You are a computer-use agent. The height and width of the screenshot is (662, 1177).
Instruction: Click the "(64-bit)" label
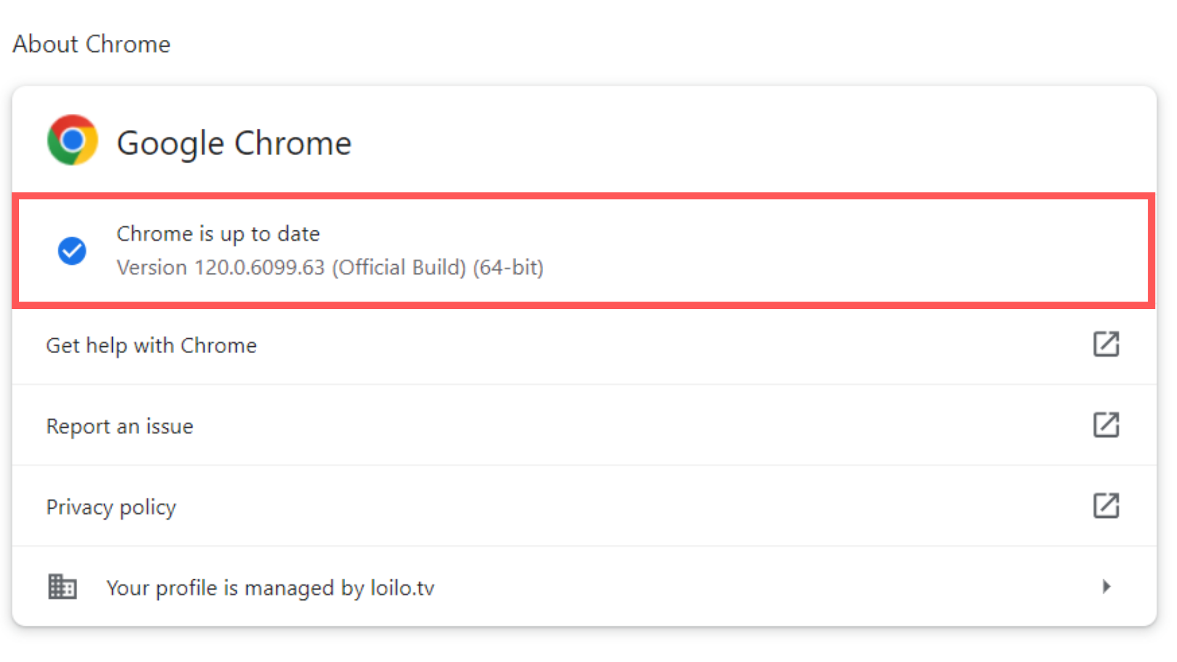pyautogui.click(x=508, y=268)
